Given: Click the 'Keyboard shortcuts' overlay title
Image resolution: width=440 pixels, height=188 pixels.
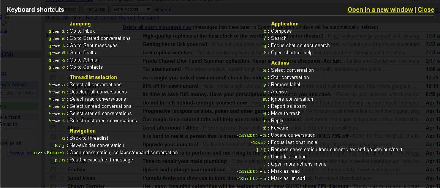Looking at the screenshot, I should pyautogui.click(x=35, y=10).
